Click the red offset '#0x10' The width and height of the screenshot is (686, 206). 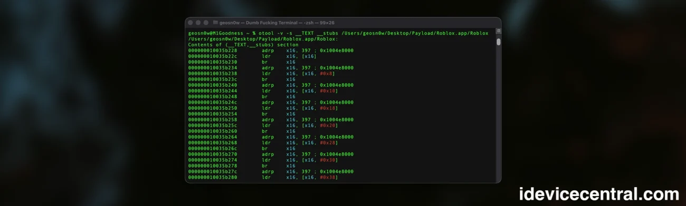[328, 91]
